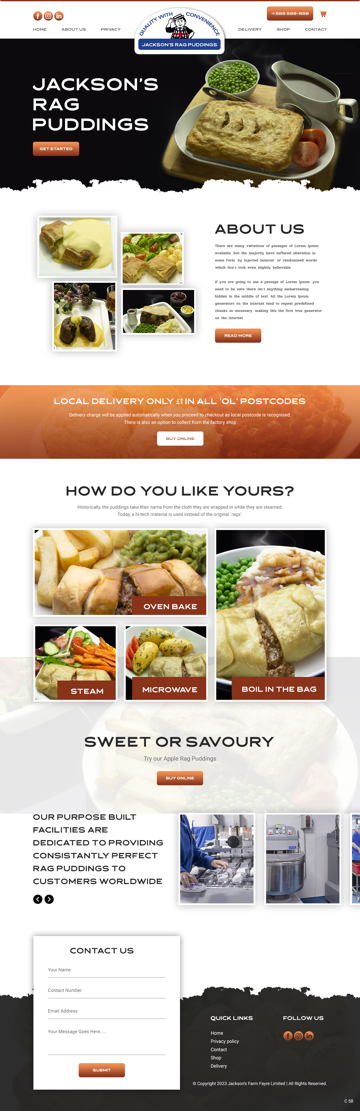Open the LinkedIn icon in the header
Image resolution: width=360 pixels, height=1111 pixels.
tap(59, 16)
